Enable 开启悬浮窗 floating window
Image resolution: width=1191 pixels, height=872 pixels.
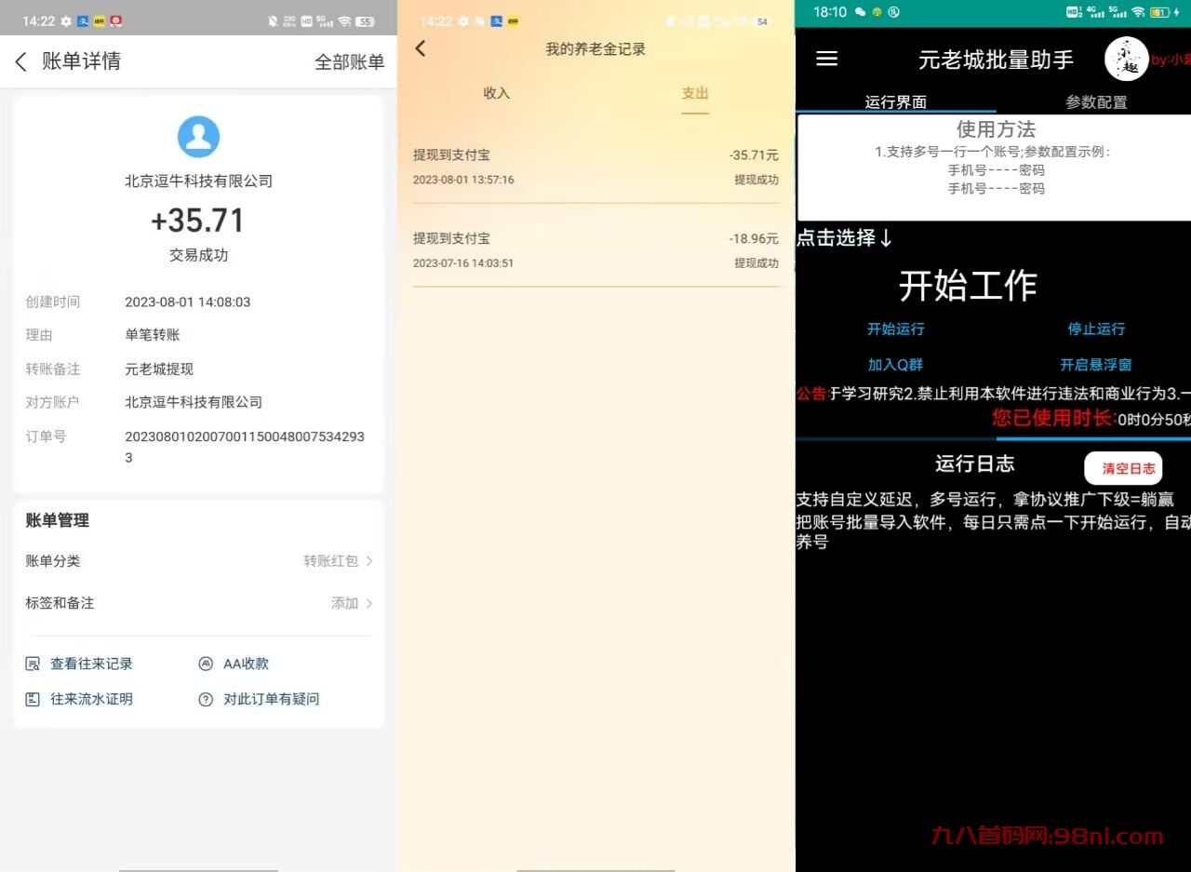1096,364
